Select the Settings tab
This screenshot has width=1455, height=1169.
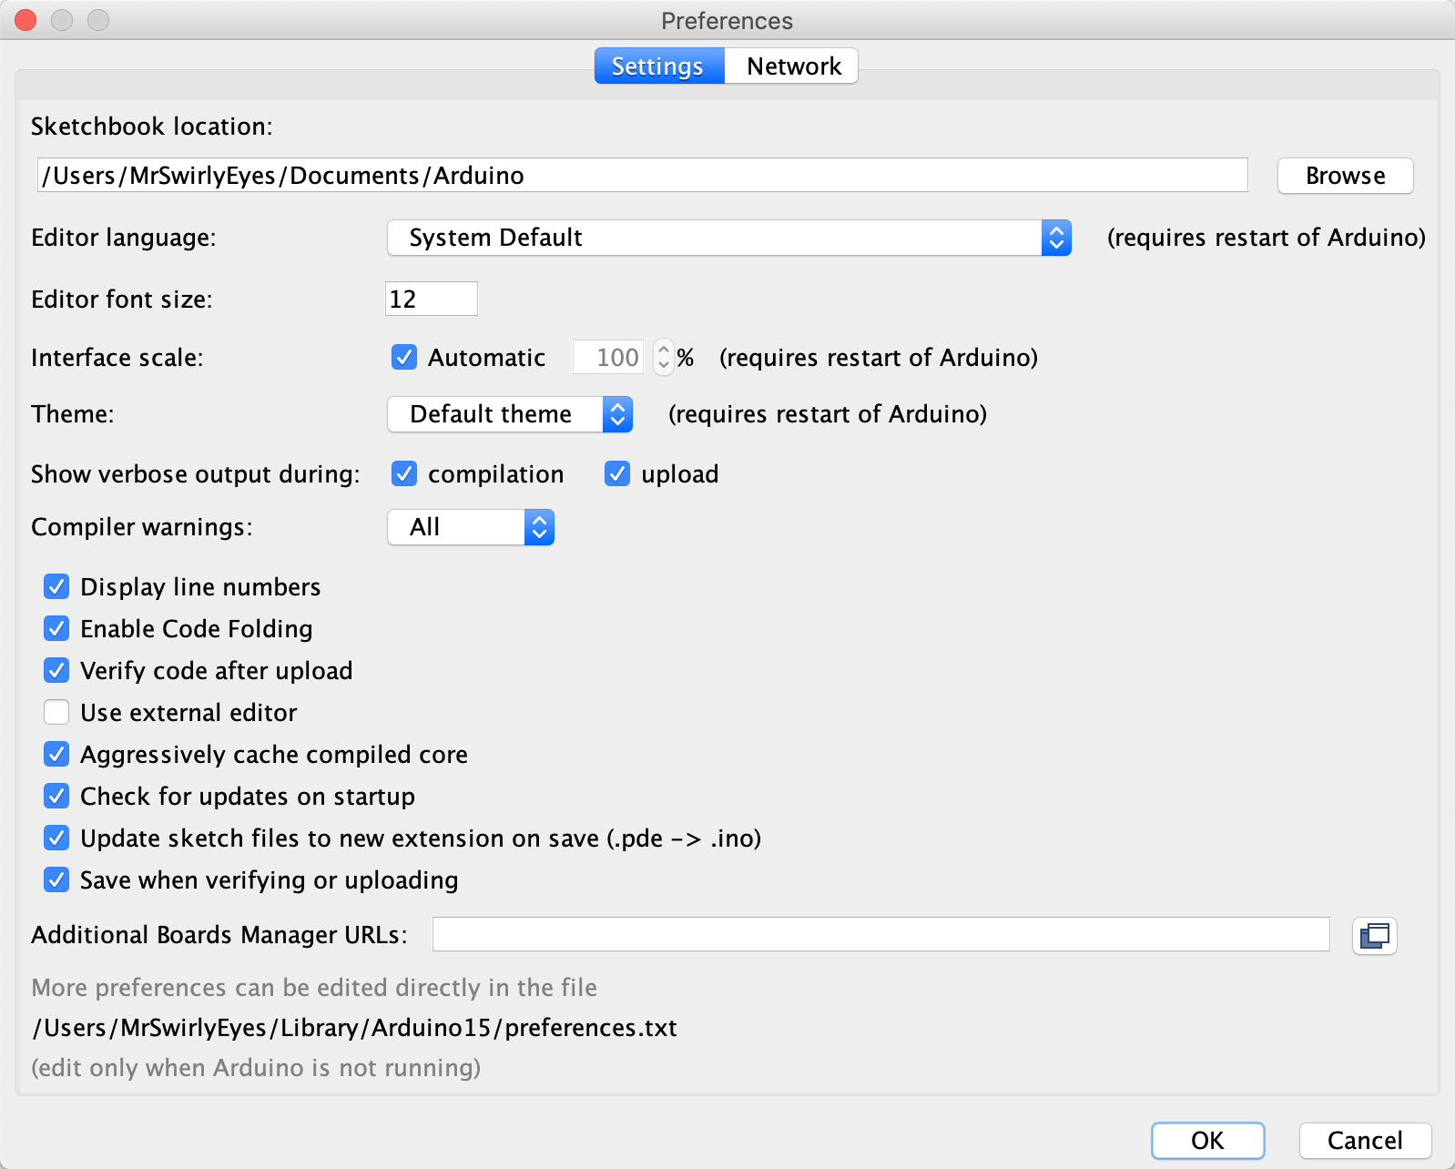pyautogui.click(x=657, y=66)
